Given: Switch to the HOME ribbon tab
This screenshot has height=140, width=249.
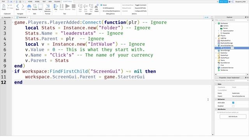Looking at the screenshot, I should (30, 2).
